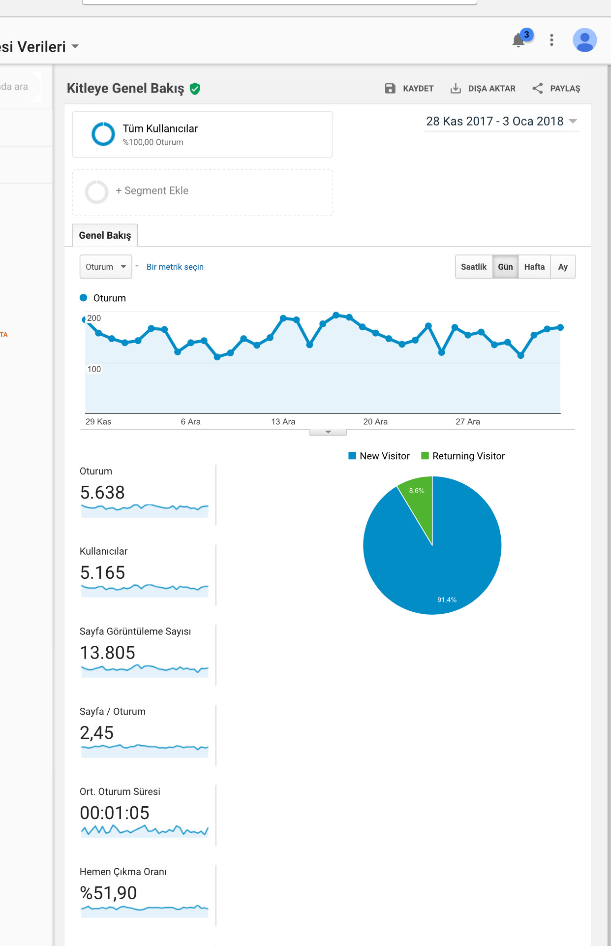
Task: Select the Genel Bakış tab
Action: click(x=105, y=235)
